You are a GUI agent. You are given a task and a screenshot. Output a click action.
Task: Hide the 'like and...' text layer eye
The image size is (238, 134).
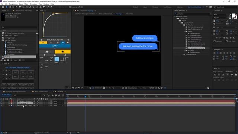point(1,101)
